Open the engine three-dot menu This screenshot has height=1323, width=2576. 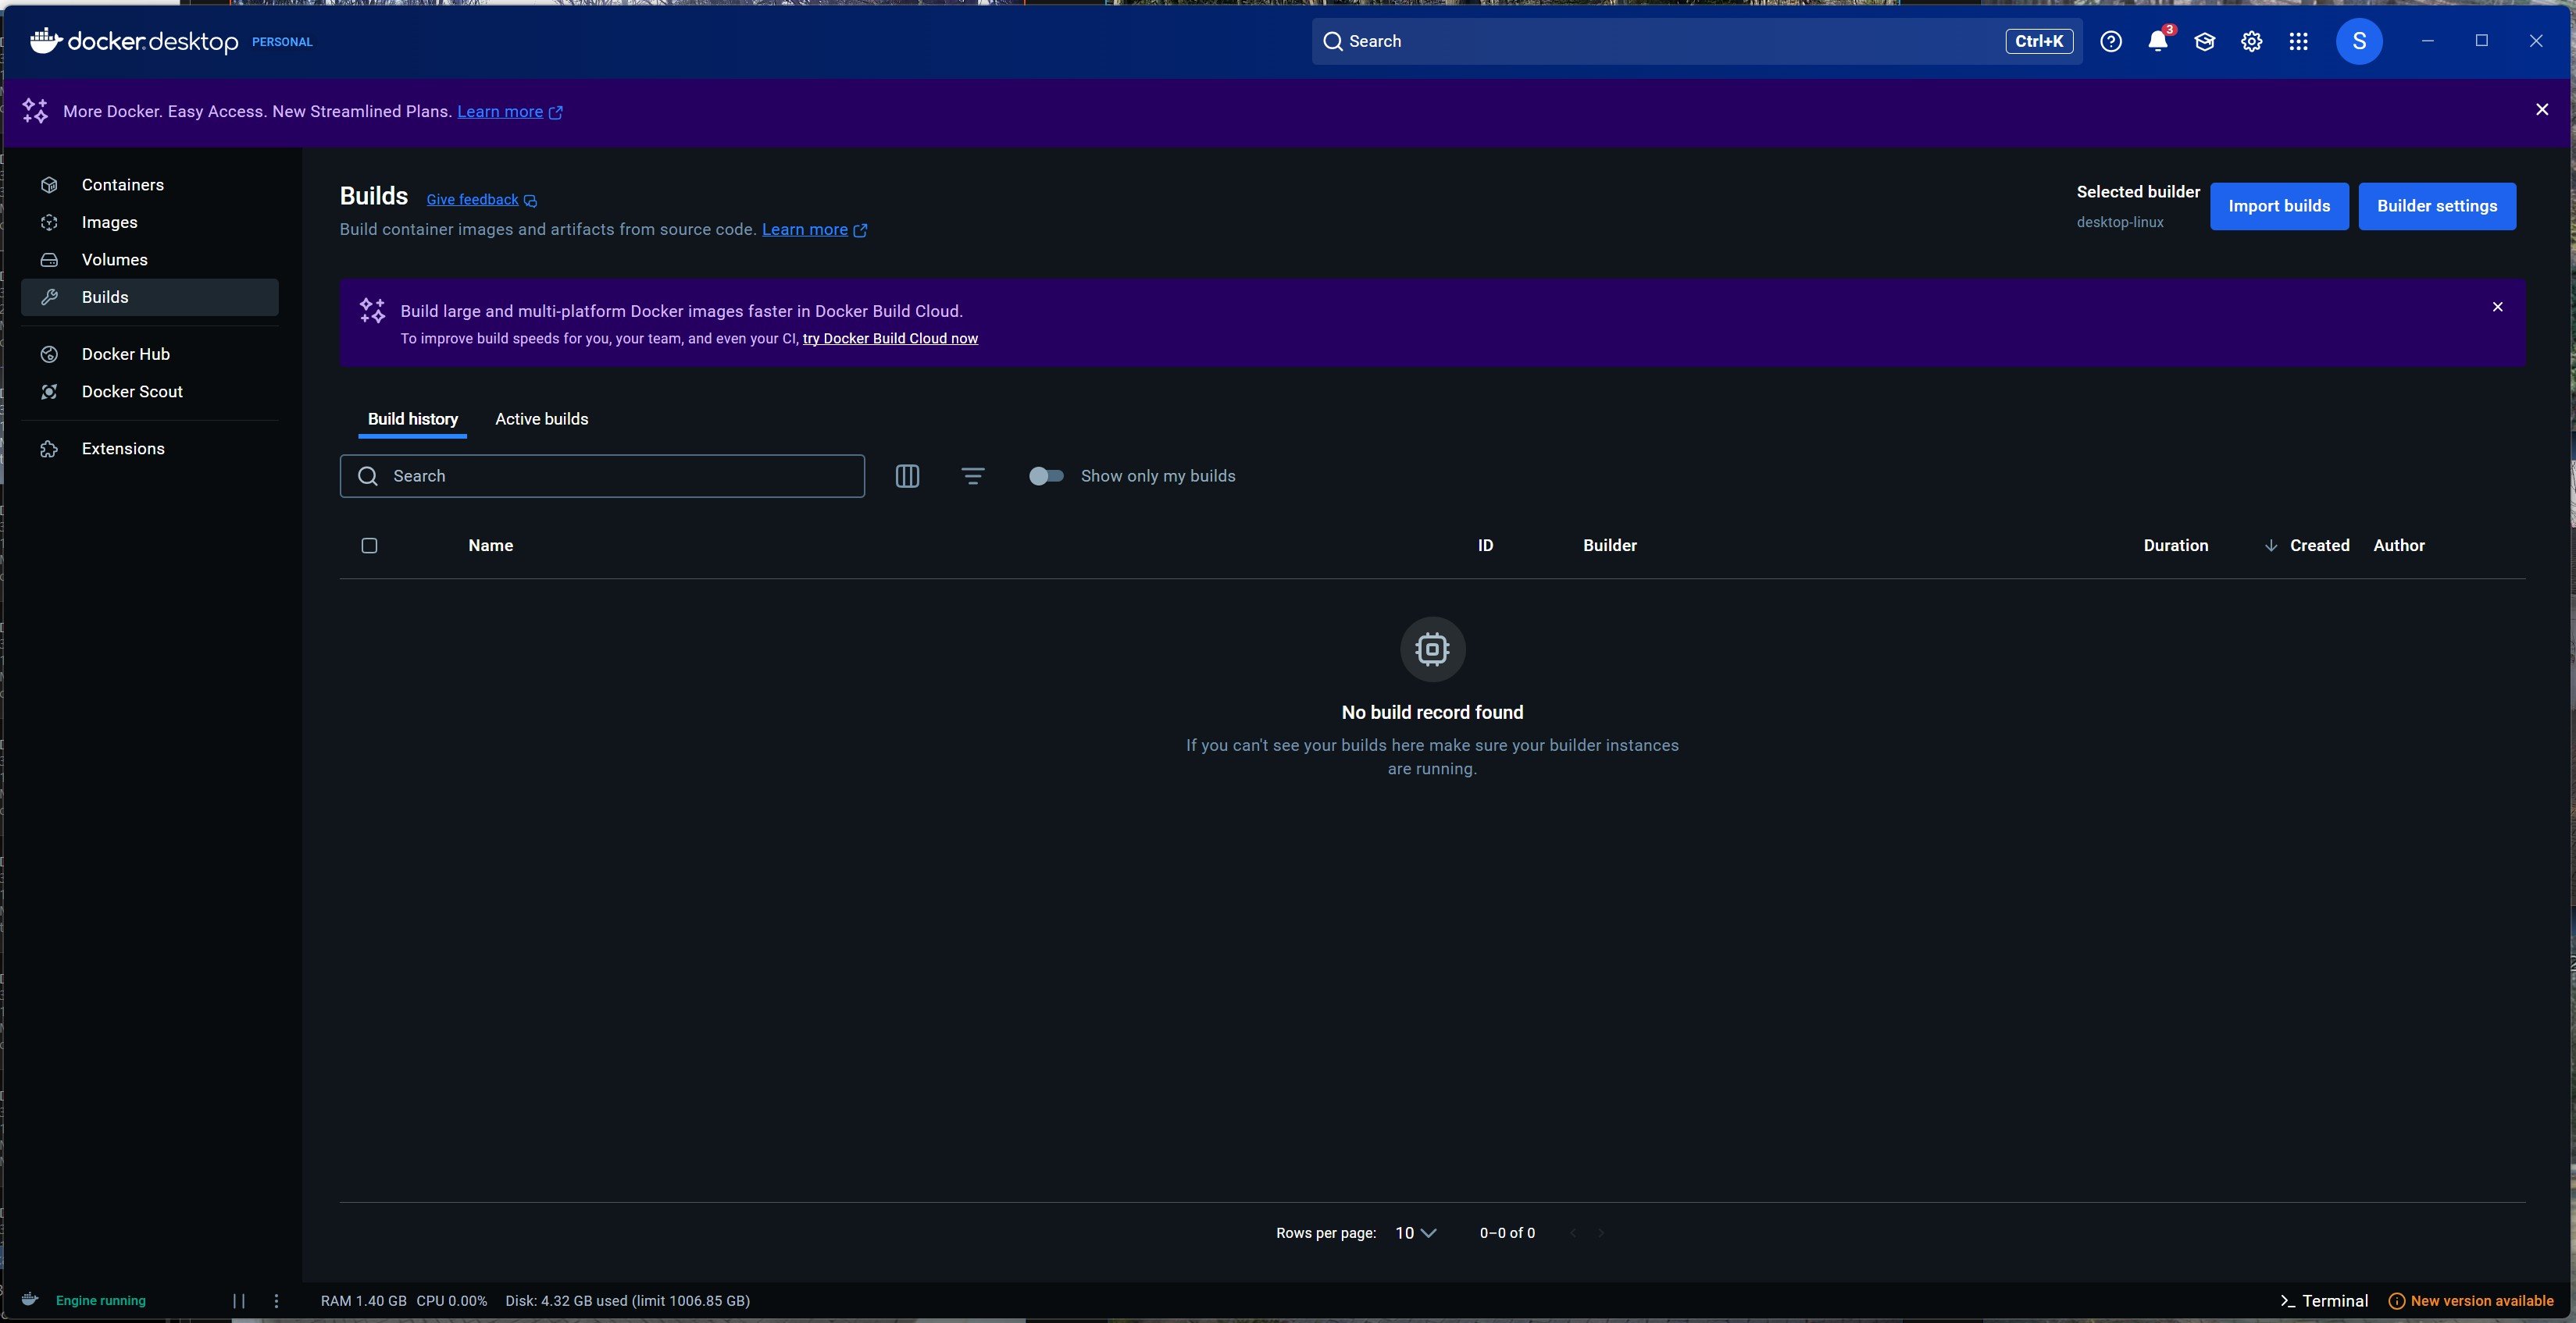pos(277,1300)
